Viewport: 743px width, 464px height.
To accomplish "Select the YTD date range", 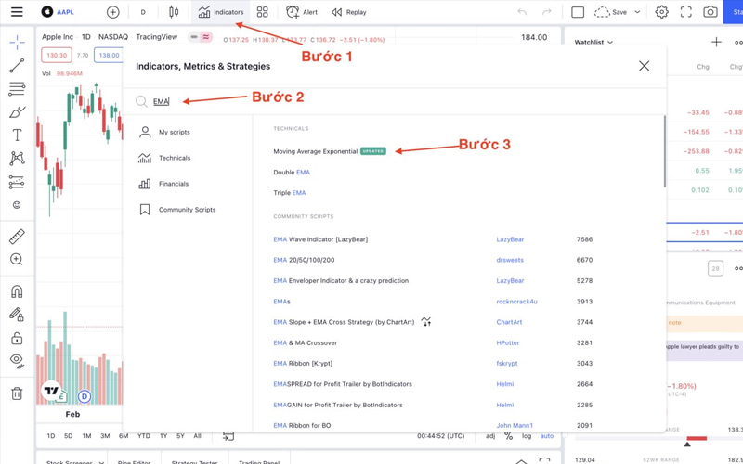I will coord(144,436).
